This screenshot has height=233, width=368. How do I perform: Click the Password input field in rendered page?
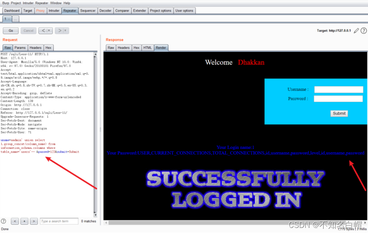[339, 99]
